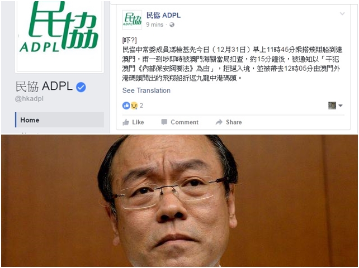Click the blue like reaction icon
The width and height of the screenshot is (359, 268).
point(126,106)
